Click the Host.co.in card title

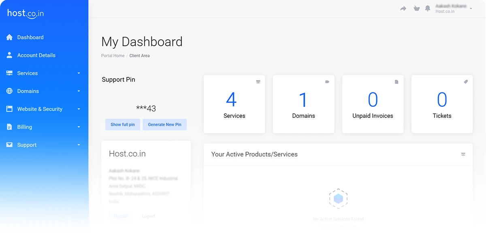127,154
